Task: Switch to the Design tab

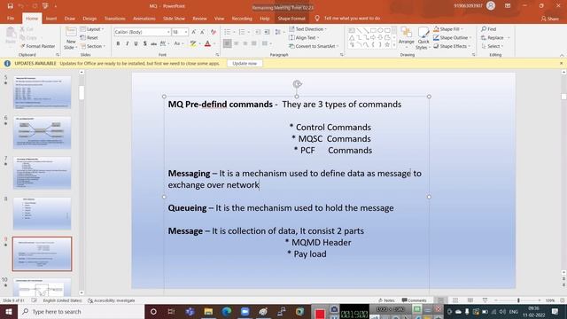Action: tap(89, 18)
